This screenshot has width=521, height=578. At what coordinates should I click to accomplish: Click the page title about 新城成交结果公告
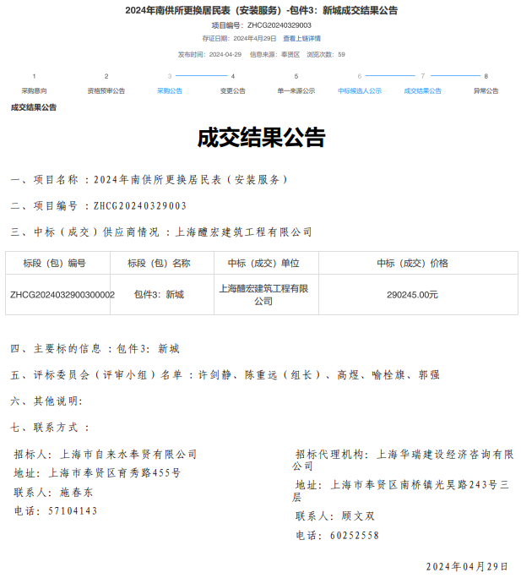click(x=261, y=10)
